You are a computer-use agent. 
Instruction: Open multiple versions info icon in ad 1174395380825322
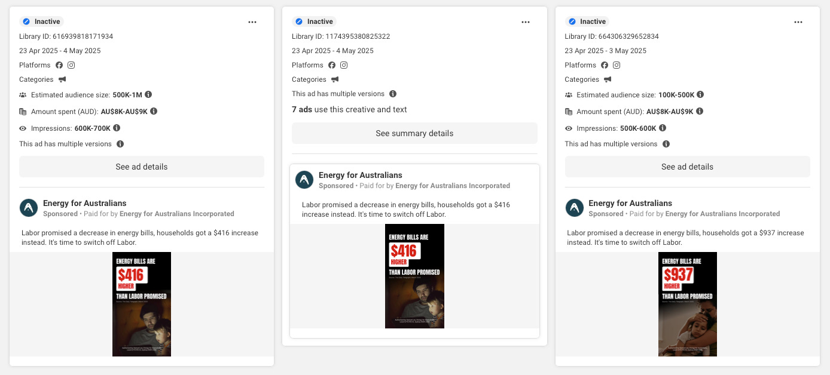pyautogui.click(x=393, y=94)
